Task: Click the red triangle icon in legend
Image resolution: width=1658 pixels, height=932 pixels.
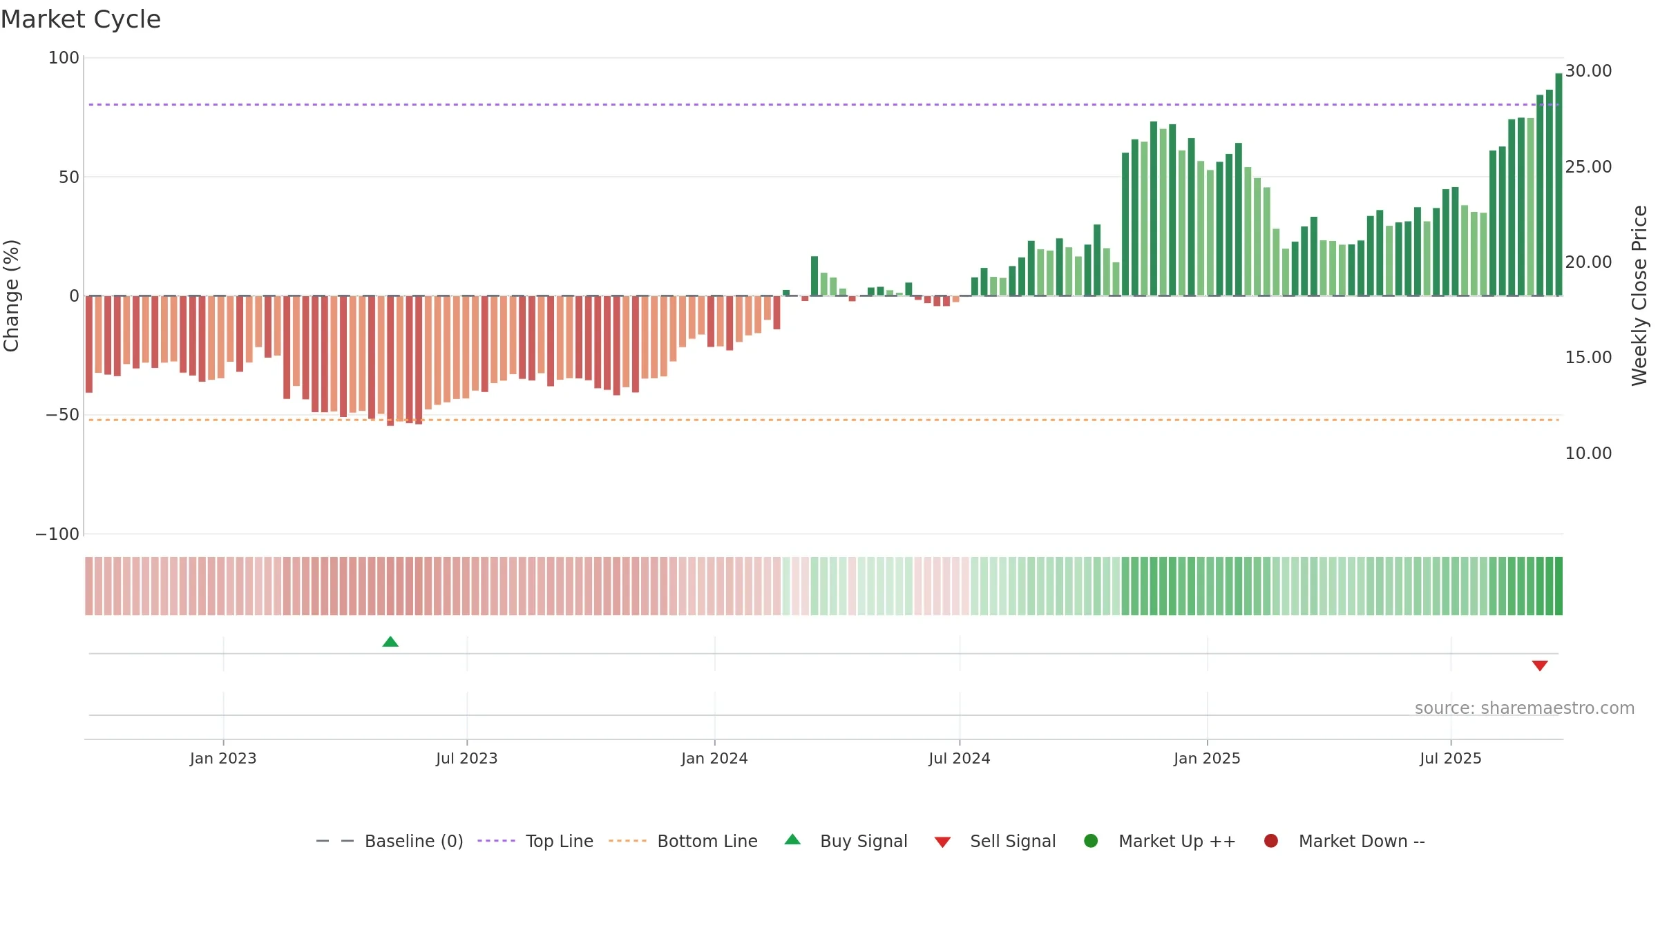Action: click(942, 842)
